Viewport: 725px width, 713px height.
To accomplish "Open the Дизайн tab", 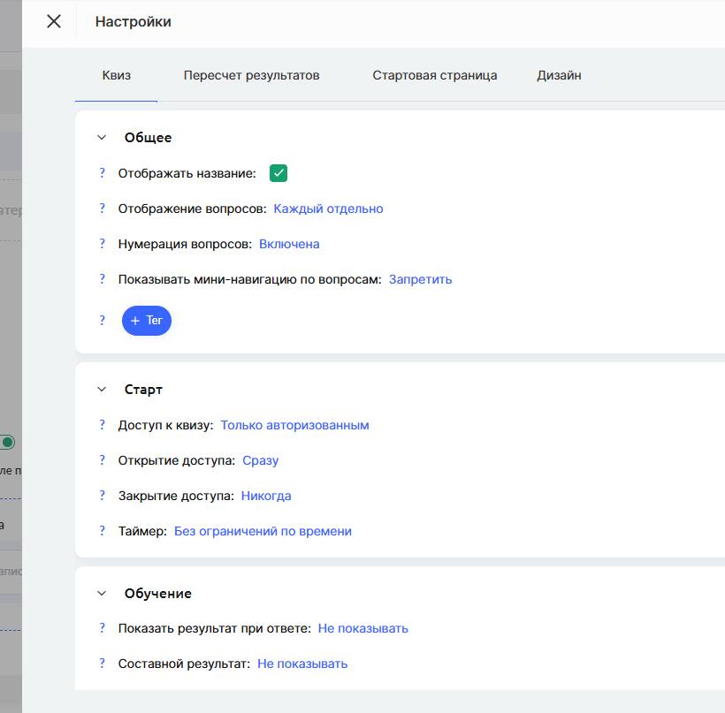I will (559, 76).
